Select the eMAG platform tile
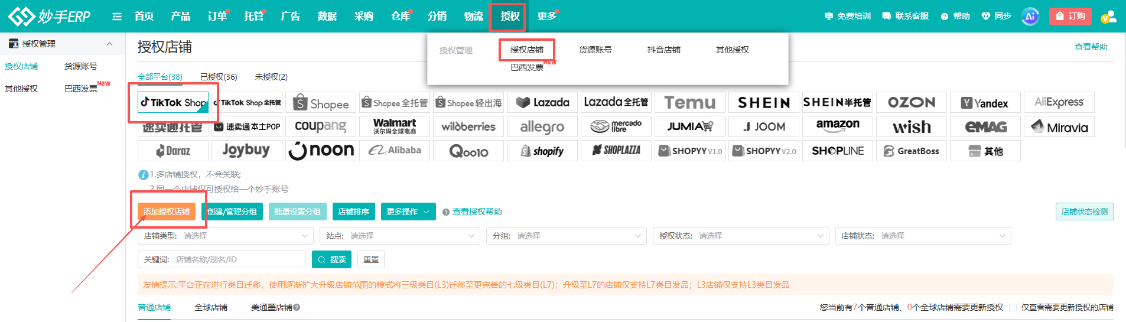 (x=985, y=126)
